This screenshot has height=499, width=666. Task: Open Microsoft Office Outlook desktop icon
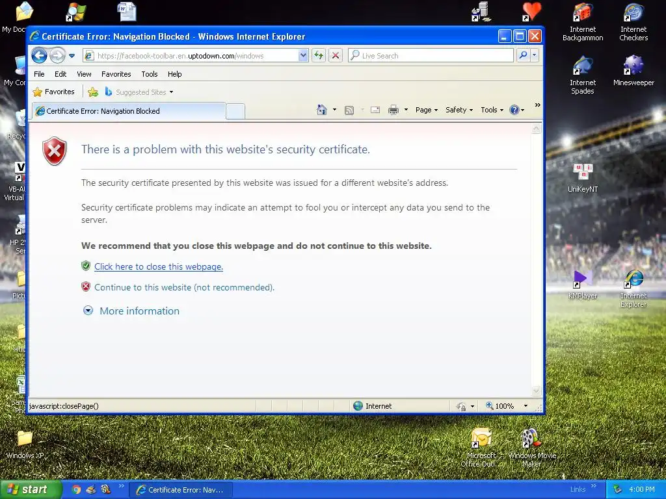point(481,448)
